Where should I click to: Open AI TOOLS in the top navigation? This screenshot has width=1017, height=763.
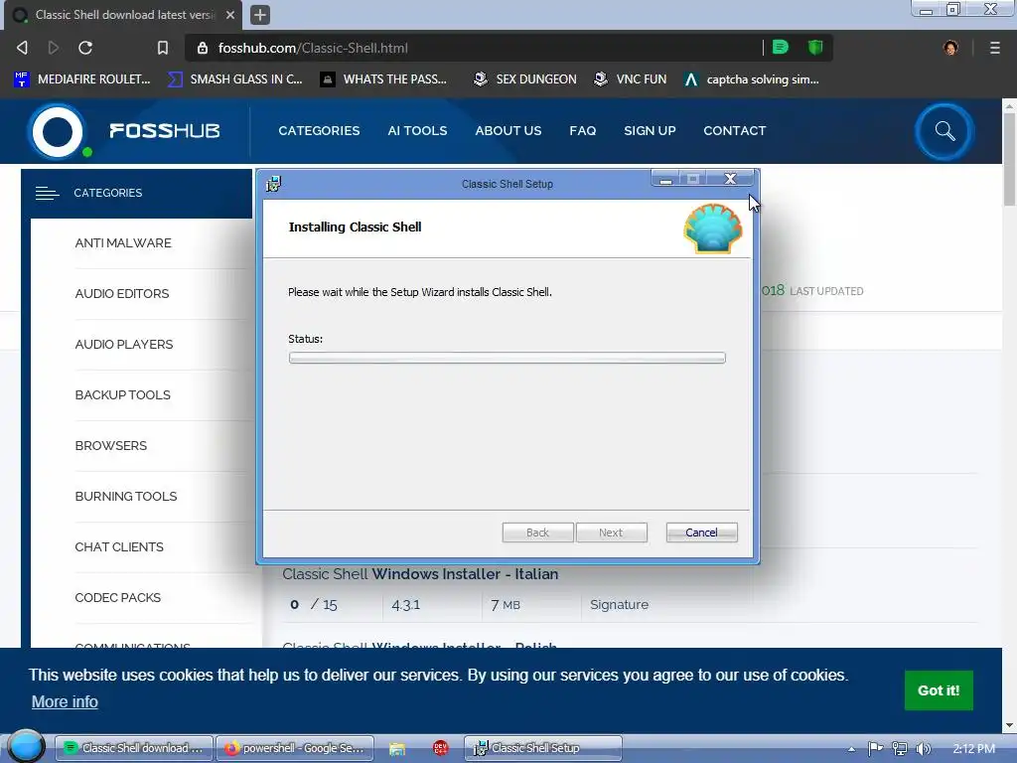click(417, 130)
